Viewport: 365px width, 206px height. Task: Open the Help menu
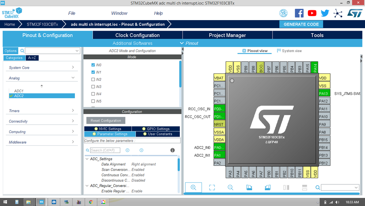click(158, 13)
